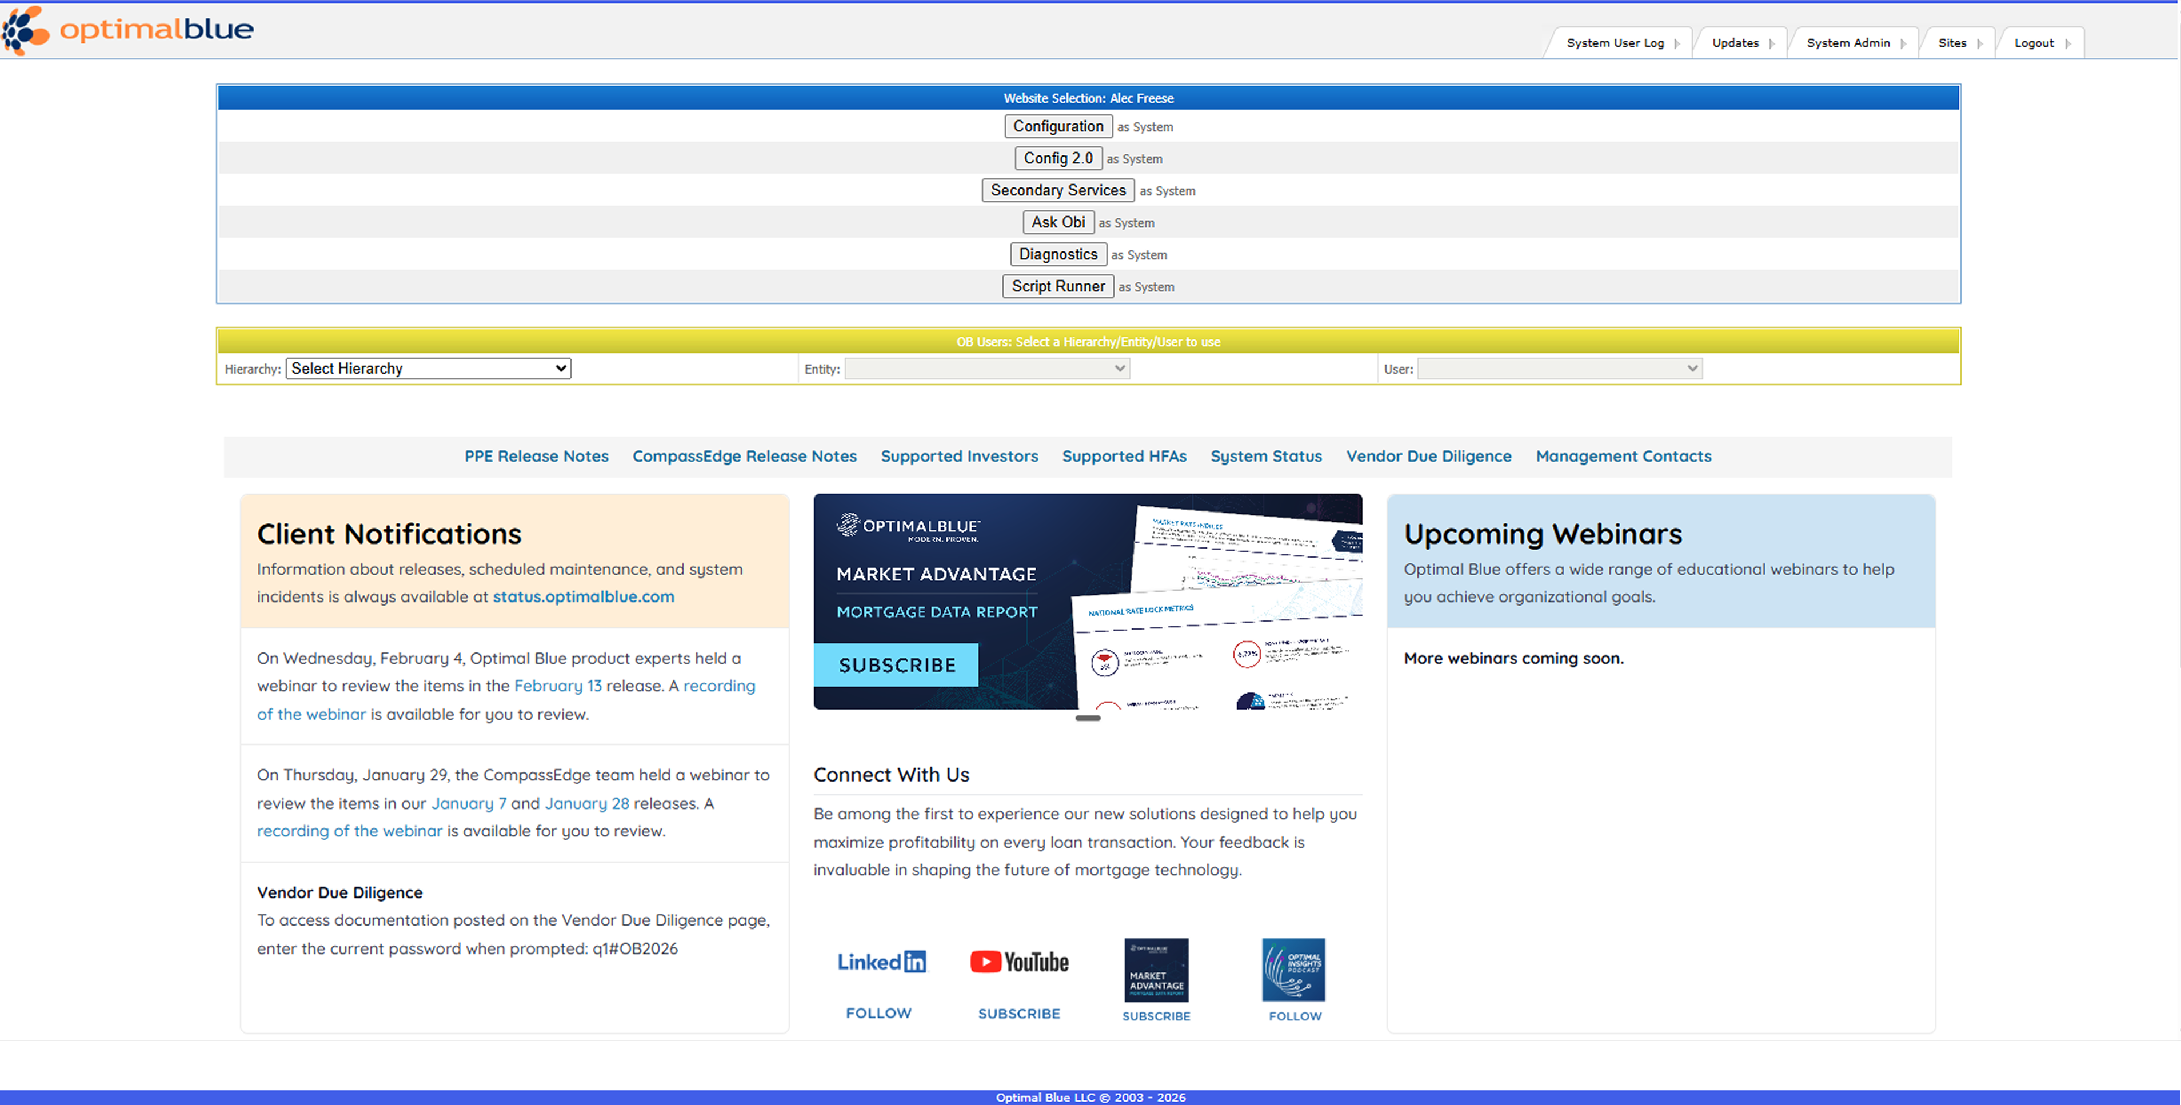The image size is (2181, 1105).
Task: Open the Entity dropdown
Action: click(x=986, y=368)
